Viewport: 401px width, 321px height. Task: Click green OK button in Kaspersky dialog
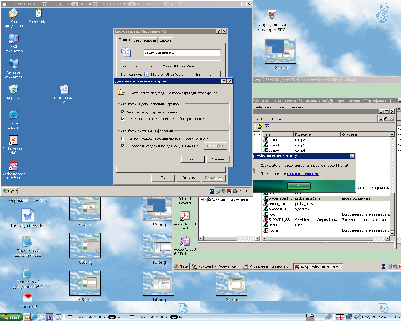tap(299, 186)
